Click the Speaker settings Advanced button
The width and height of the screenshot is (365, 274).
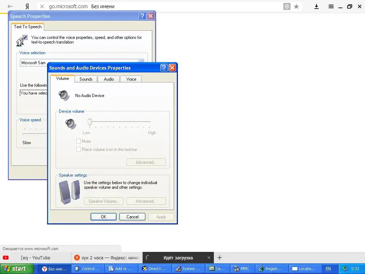[x=146, y=201]
